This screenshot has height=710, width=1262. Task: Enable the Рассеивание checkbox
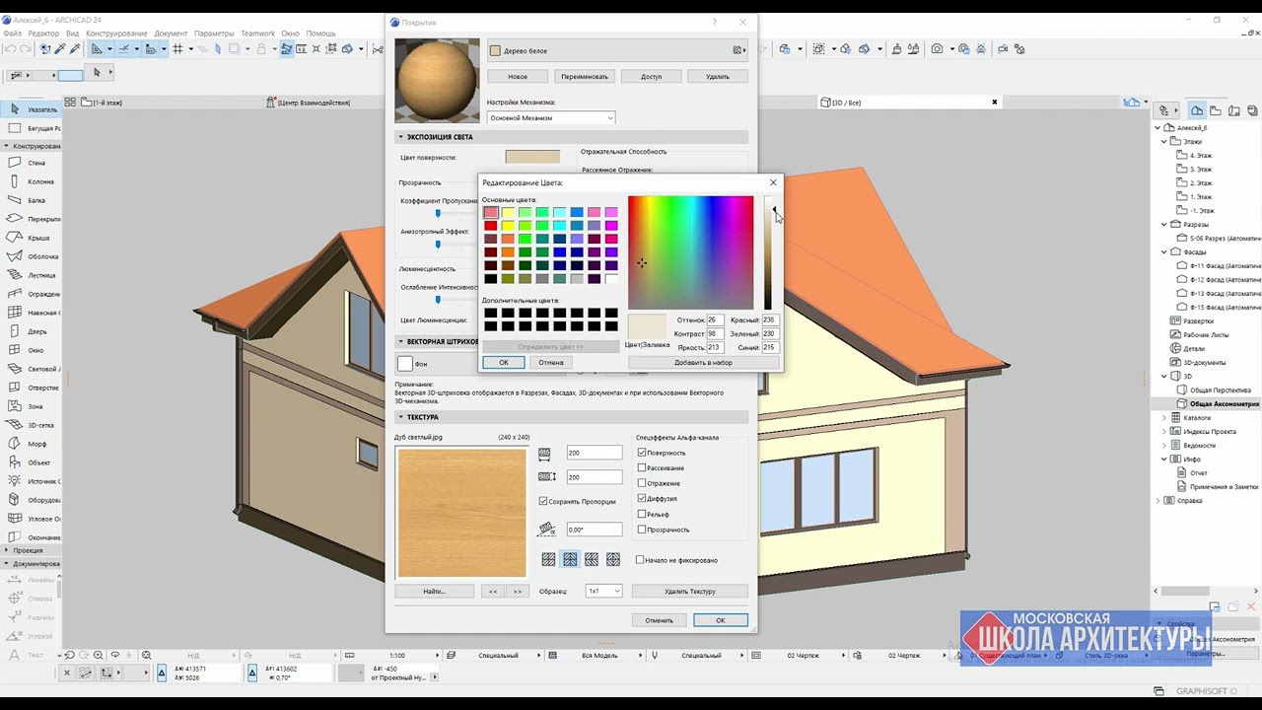coord(642,467)
